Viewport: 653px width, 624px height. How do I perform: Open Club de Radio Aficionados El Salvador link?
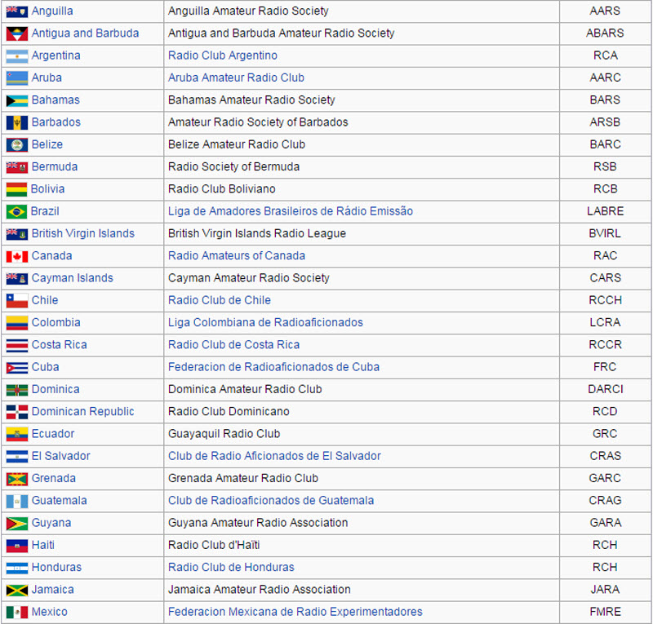[274, 456]
